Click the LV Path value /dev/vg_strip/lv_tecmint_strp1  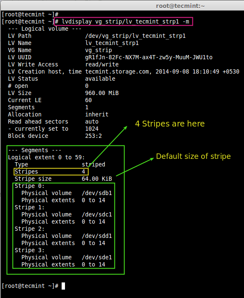tap(135, 36)
